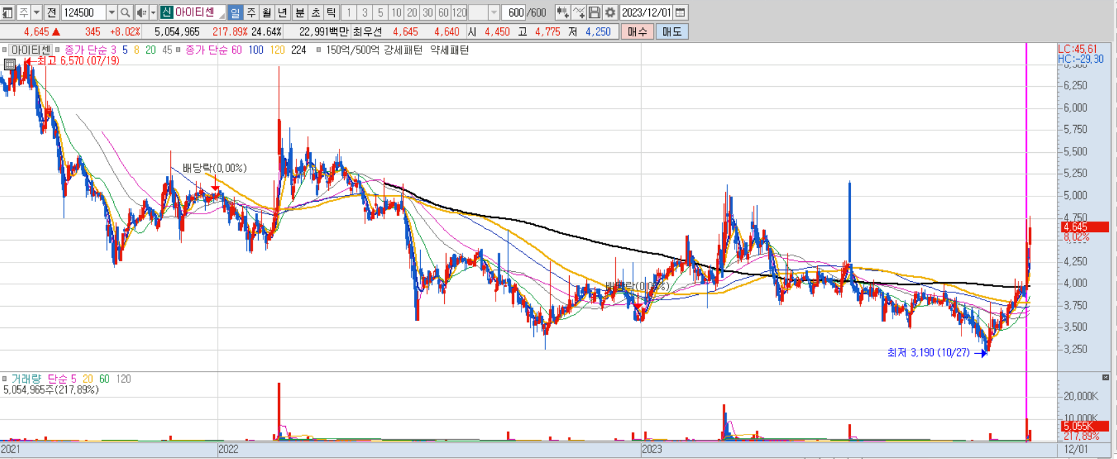
Task: Click the magnifier stock search icon
Action: (125, 12)
